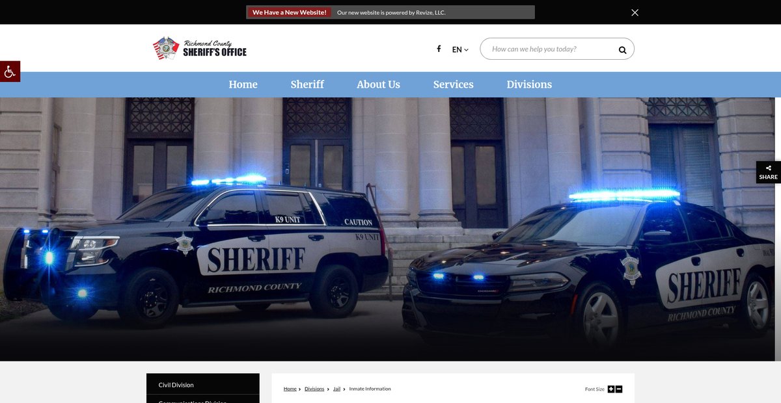Decrease font size with minus icon
781x403 pixels.
[619, 389]
